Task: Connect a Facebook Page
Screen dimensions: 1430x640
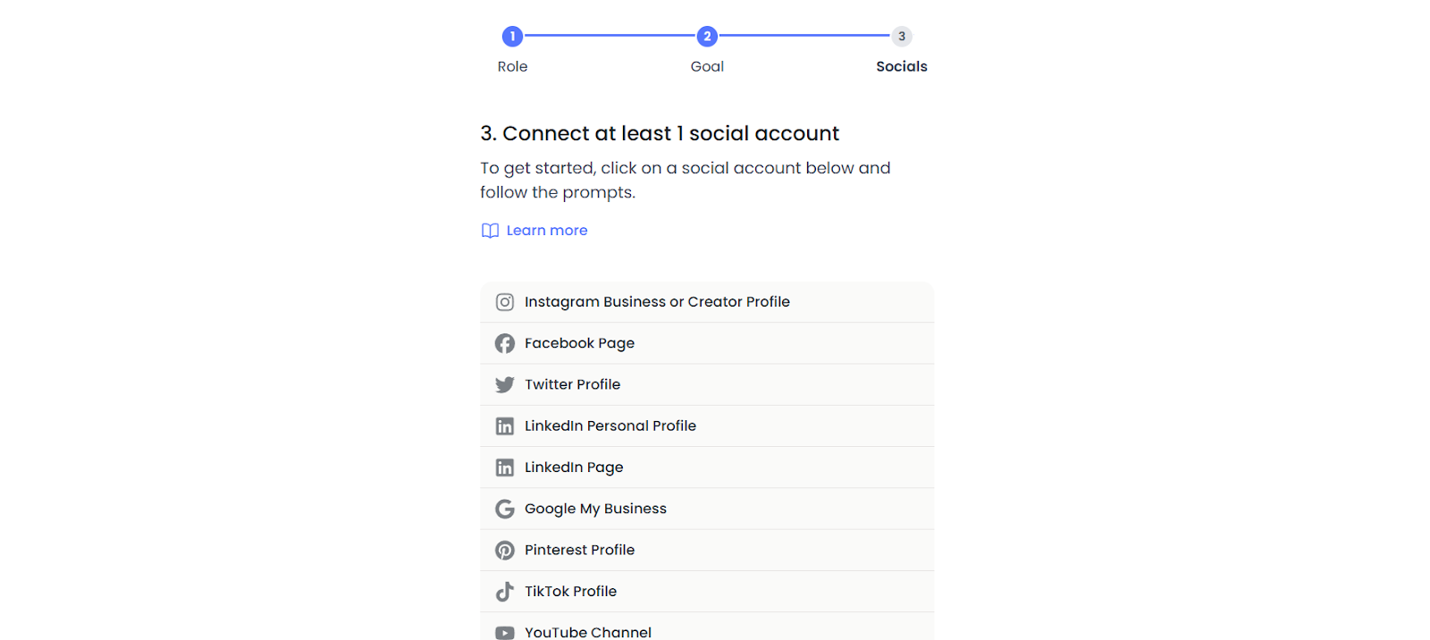Action: click(707, 343)
